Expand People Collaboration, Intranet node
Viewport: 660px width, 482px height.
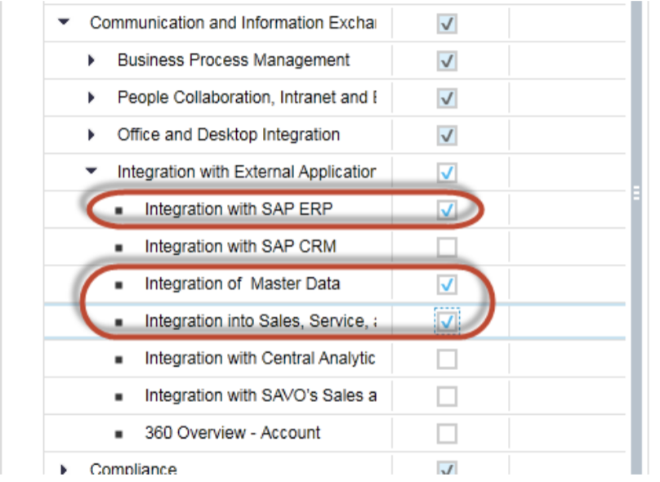coord(91,98)
